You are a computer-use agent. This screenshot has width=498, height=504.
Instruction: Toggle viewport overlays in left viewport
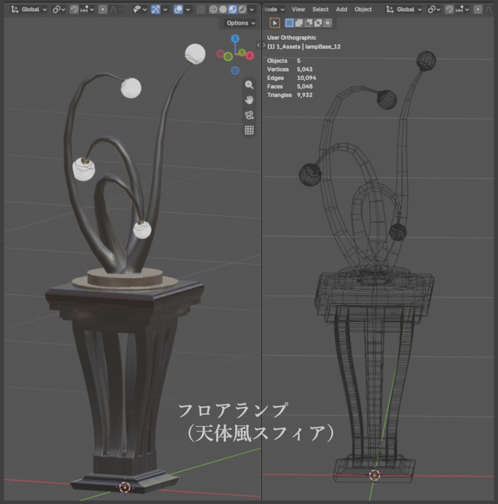click(x=178, y=9)
